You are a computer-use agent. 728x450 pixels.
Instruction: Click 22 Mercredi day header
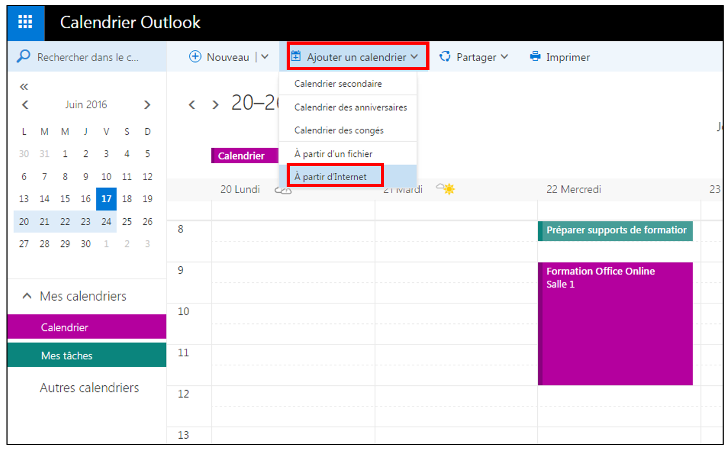(x=573, y=189)
